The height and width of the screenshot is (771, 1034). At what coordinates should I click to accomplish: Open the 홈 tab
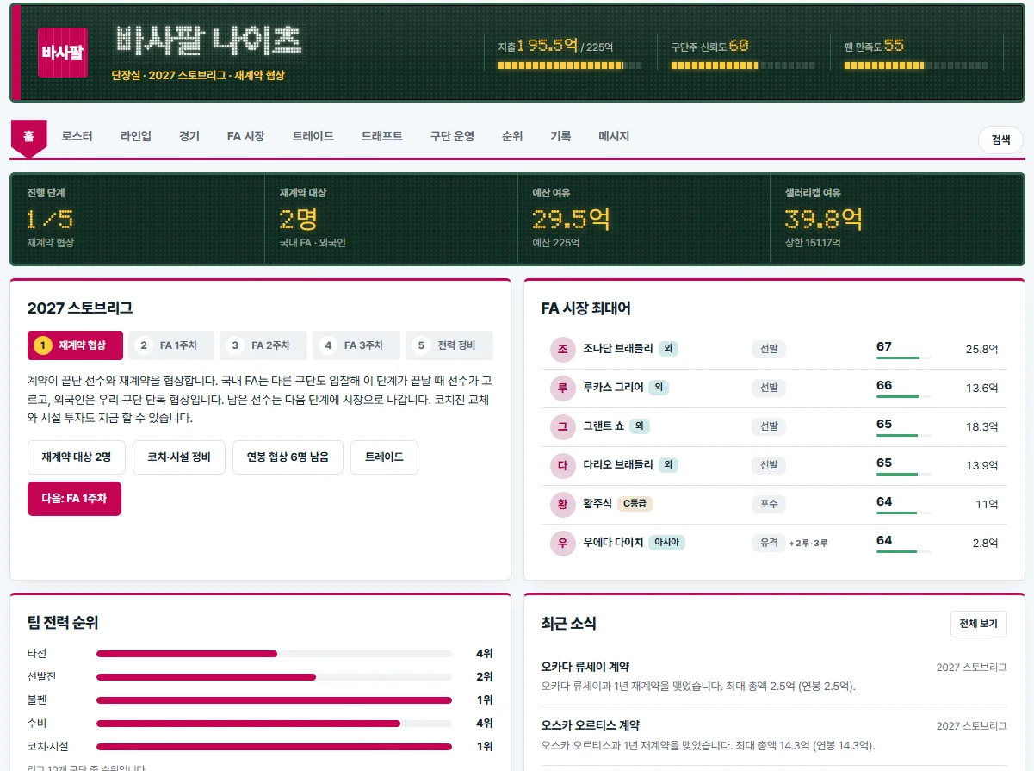[x=28, y=136]
